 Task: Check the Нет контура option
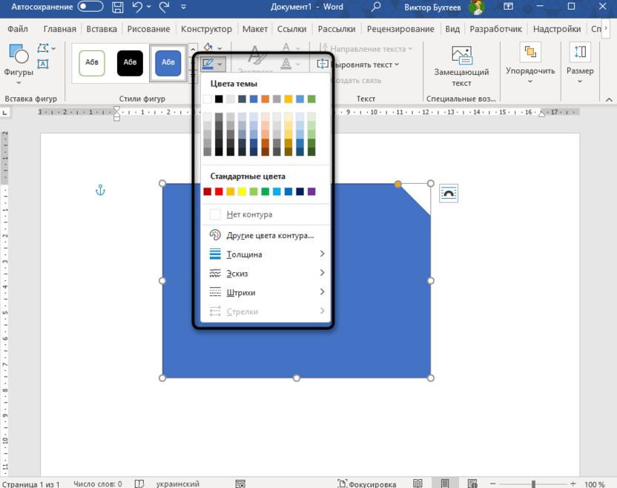[249, 214]
